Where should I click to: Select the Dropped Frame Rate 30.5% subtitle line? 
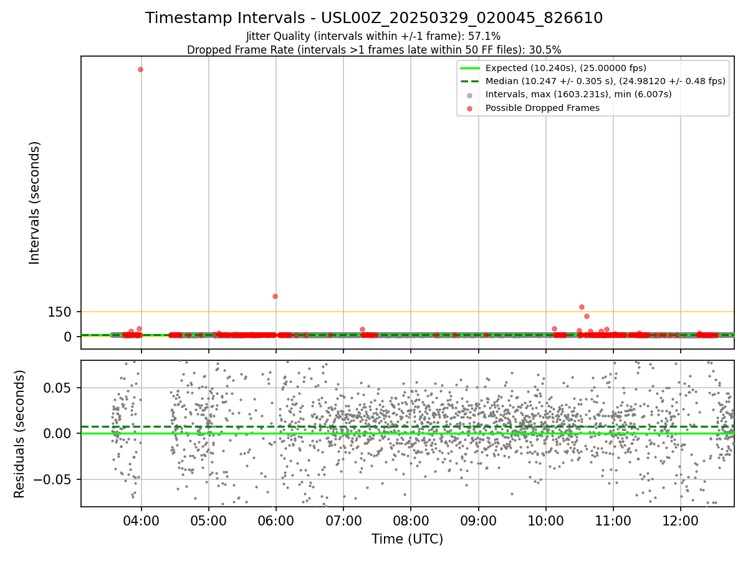click(x=374, y=50)
